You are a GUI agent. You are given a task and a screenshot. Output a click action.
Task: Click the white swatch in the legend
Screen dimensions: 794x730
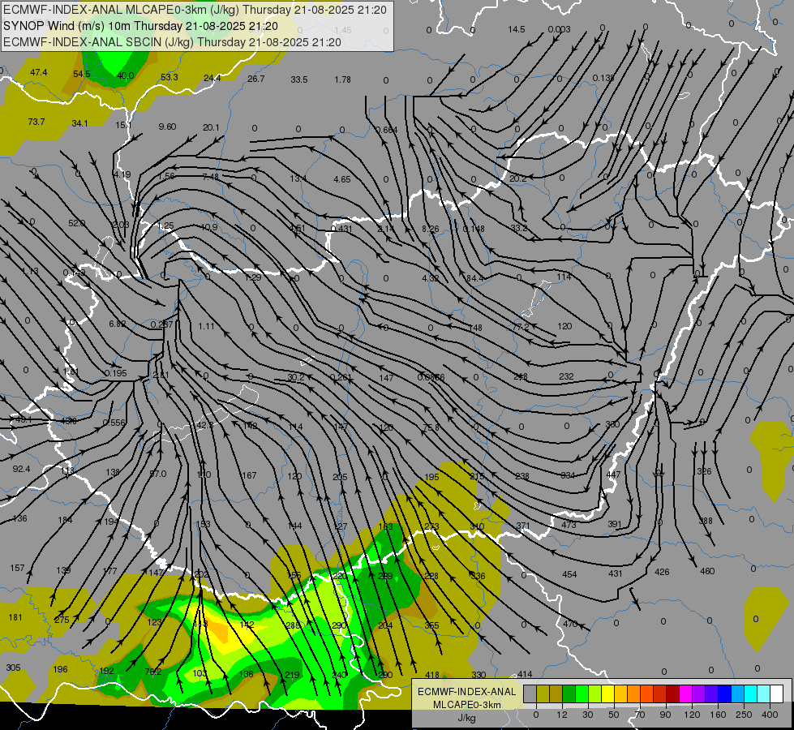tap(777, 694)
